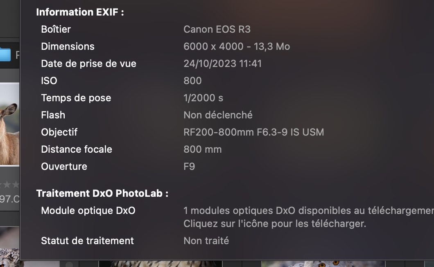
Task: Select the owl thumbnail with orange eyes
Action: click(x=328, y=264)
